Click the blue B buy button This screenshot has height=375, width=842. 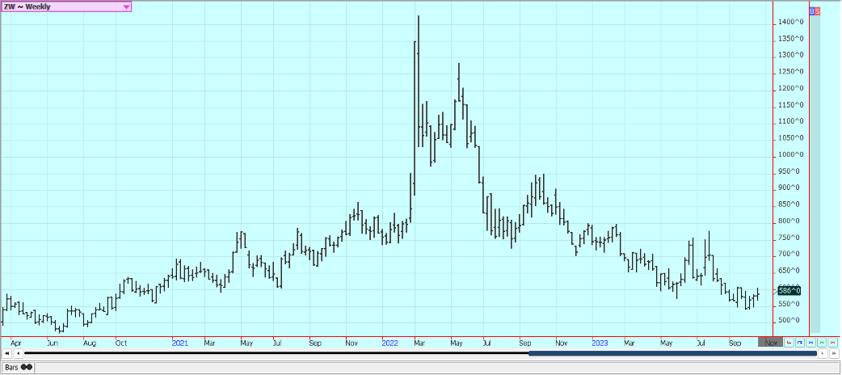click(812, 11)
